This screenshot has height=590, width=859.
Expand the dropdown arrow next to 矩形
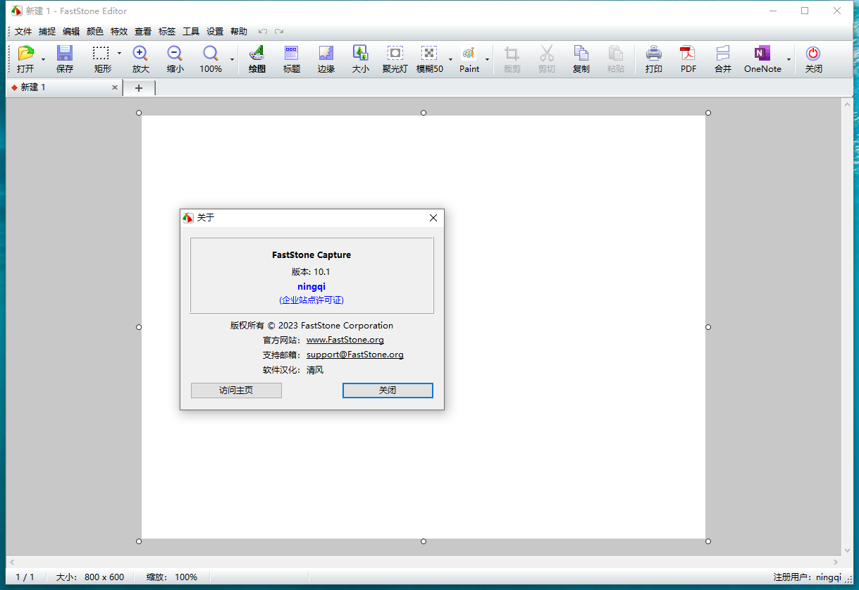(x=119, y=53)
